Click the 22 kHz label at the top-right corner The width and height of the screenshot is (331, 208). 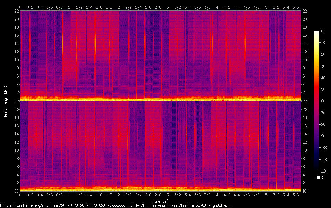(305, 11)
